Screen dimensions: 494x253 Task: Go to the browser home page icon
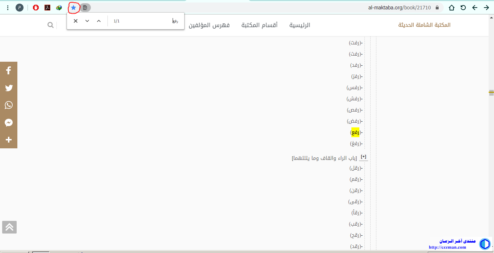[451, 8]
